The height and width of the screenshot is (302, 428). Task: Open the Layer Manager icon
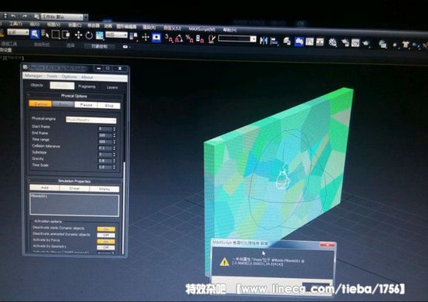pos(287,41)
